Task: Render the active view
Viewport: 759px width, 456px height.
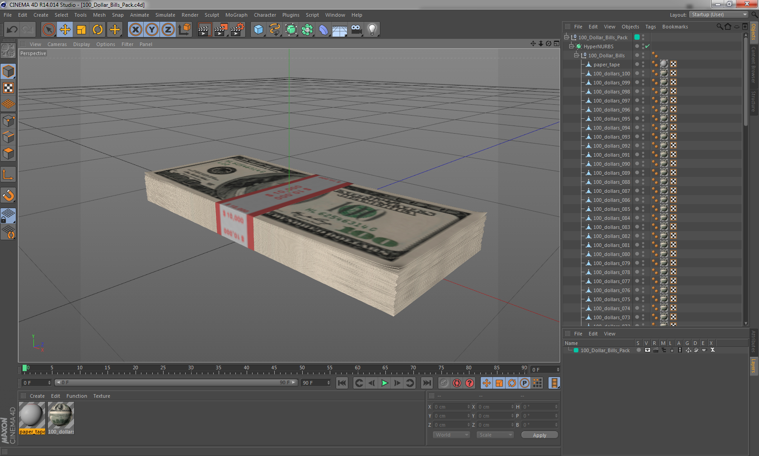Action: [204, 30]
